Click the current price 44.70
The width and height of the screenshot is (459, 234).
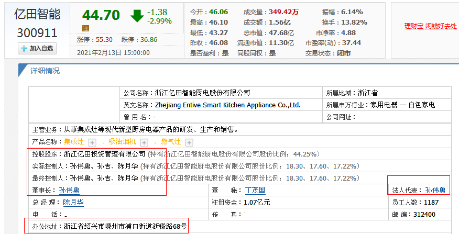click(101, 15)
